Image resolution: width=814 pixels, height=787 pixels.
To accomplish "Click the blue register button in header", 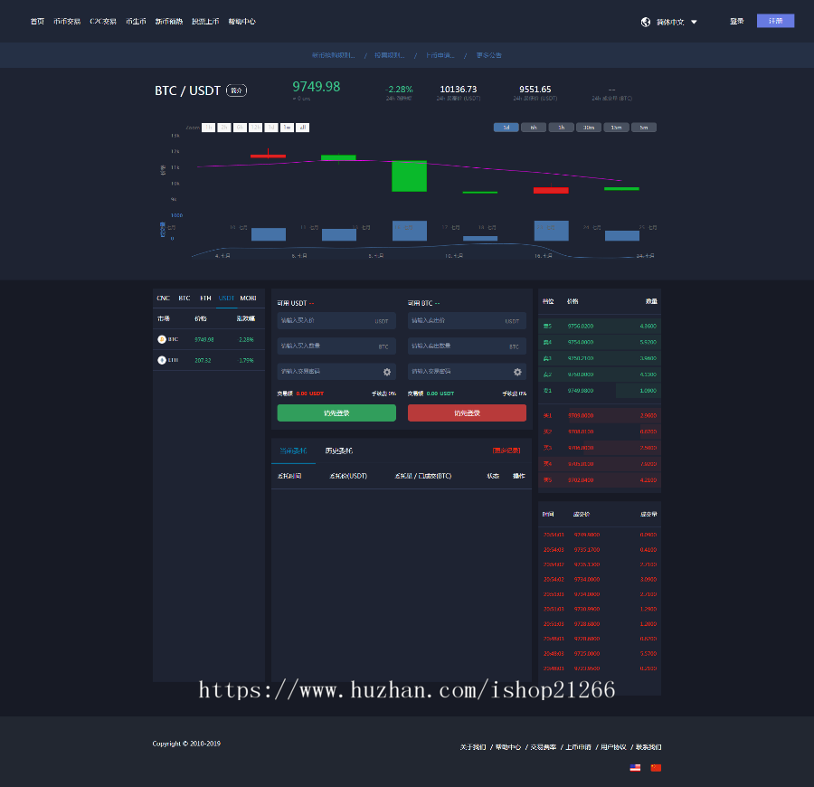I will click(x=775, y=21).
